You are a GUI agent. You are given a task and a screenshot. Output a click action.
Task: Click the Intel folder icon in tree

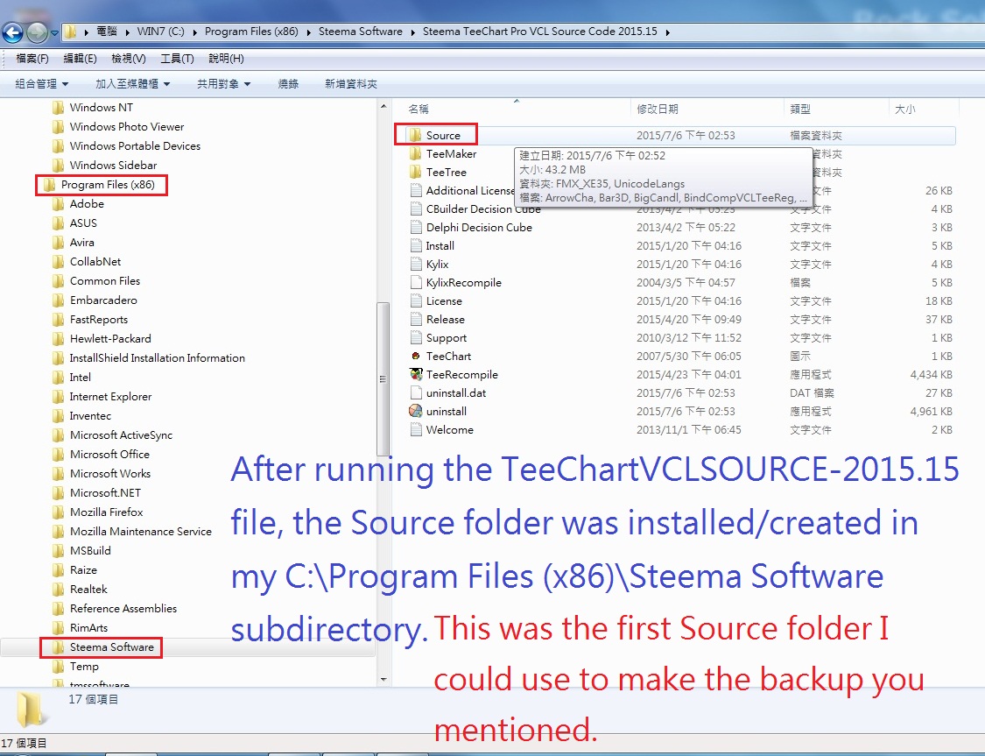[x=59, y=378]
